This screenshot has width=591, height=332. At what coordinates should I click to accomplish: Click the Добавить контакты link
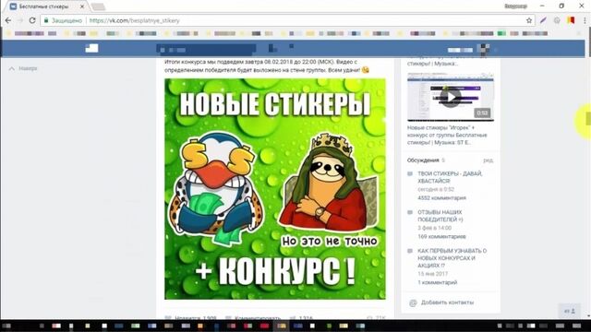pos(447,302)
